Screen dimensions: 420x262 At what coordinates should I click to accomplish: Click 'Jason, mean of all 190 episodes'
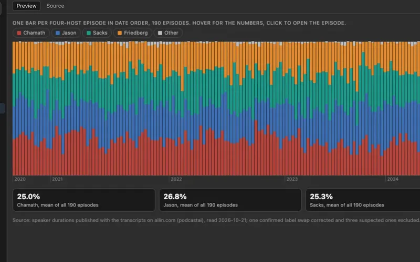pos(201,205)
